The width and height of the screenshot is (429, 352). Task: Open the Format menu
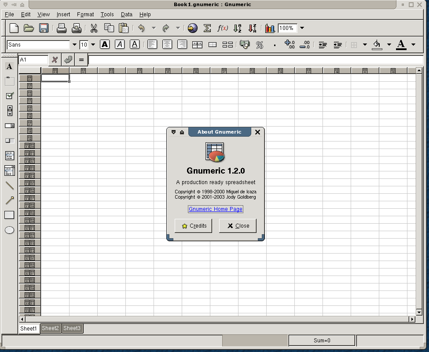[x=85, y=15]
